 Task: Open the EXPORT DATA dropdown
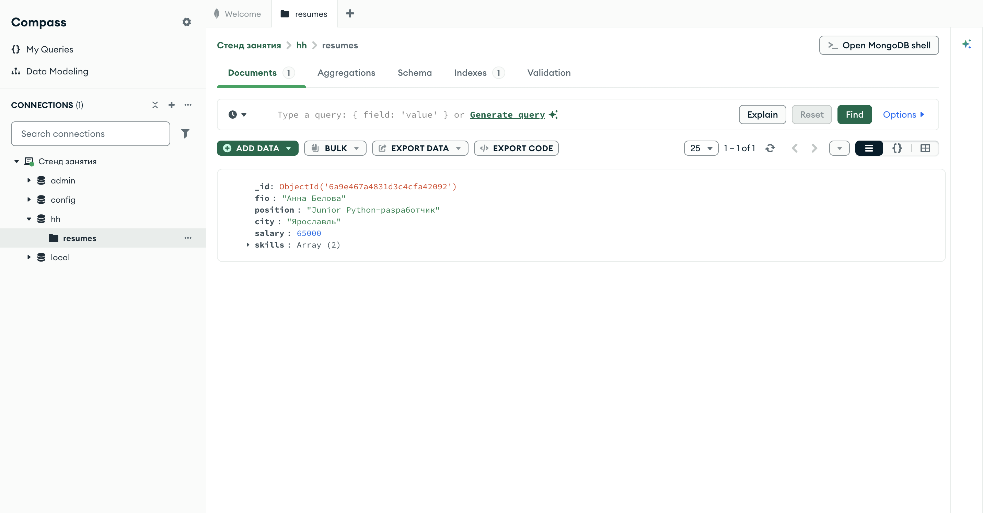coord(420,148)
